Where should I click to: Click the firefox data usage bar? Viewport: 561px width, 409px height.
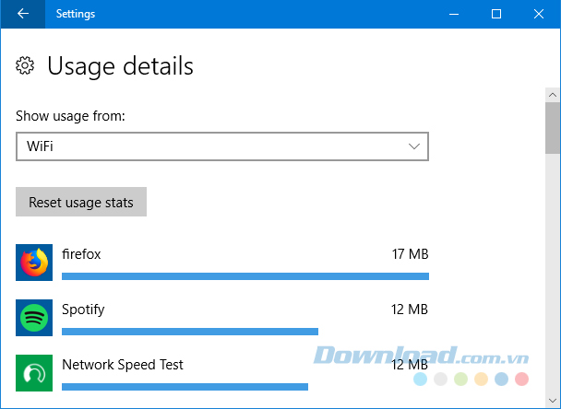coord(245,275)
